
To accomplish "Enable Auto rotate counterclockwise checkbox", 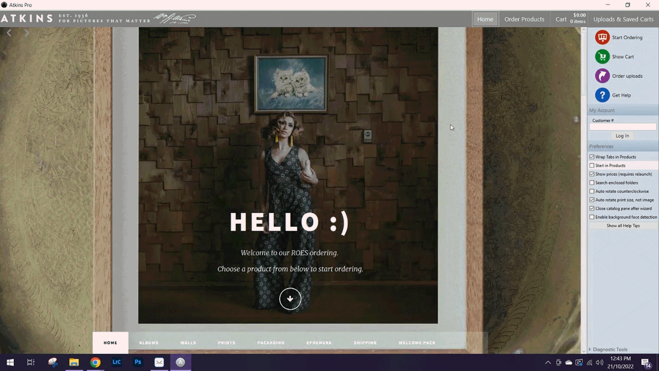I will tap(592, 191).
